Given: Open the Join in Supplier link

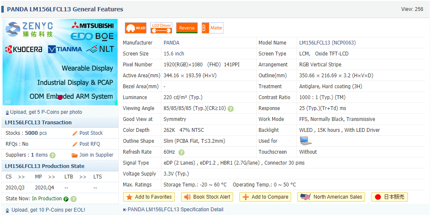Looking at the screenshot, I should [96, 155].
